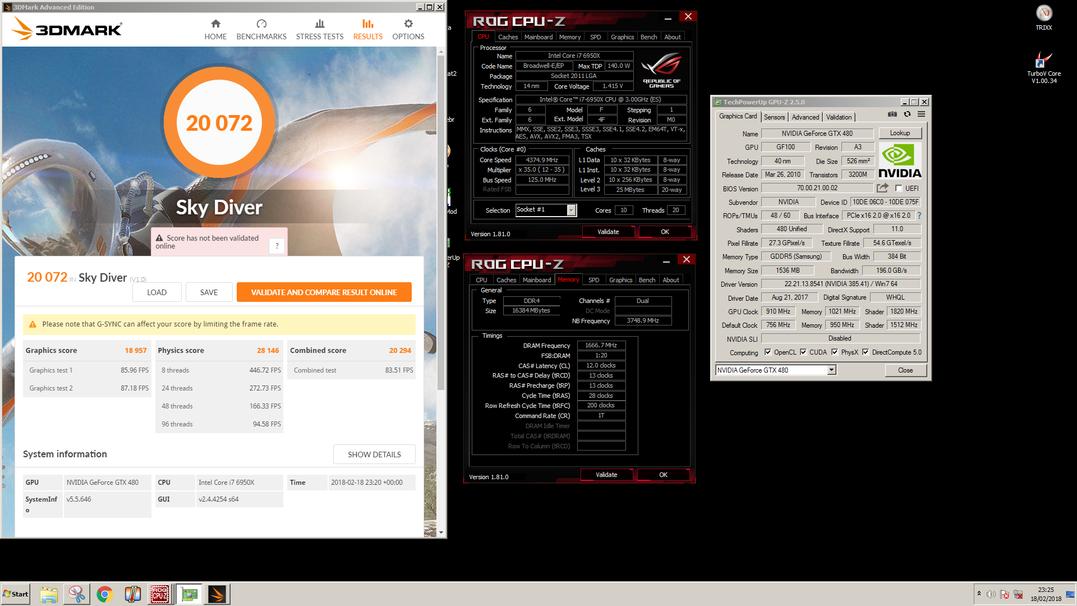Open the Advanced tab in GPU-Z
Image resolution: width=1077 pixels, height=606 pixels.
coord(806,117)
